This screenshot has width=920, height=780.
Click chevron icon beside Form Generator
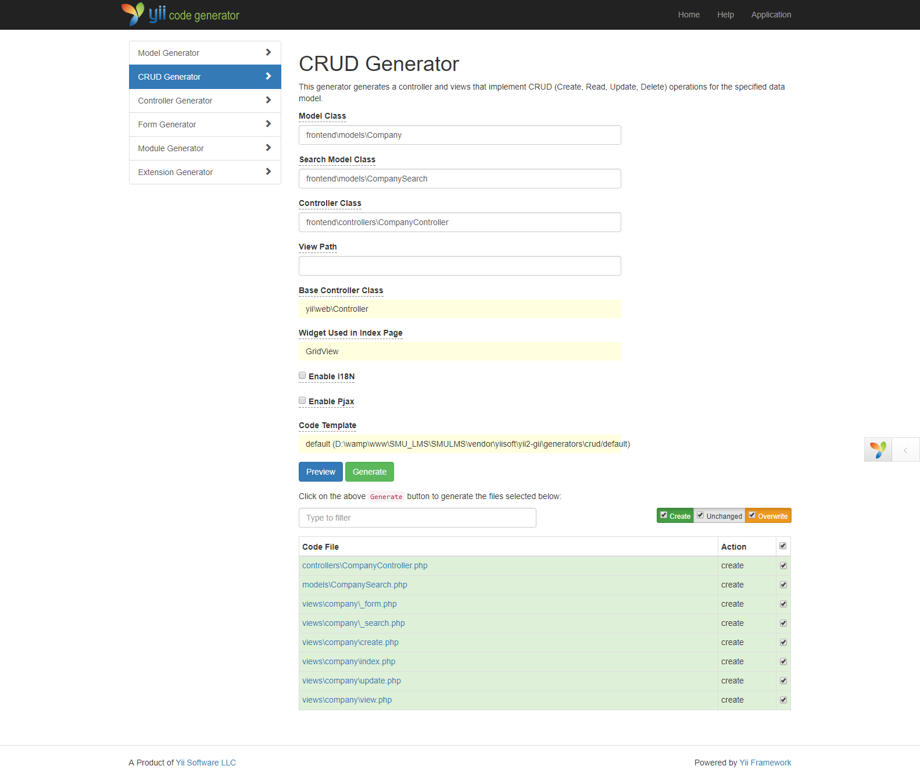[268, 124]
